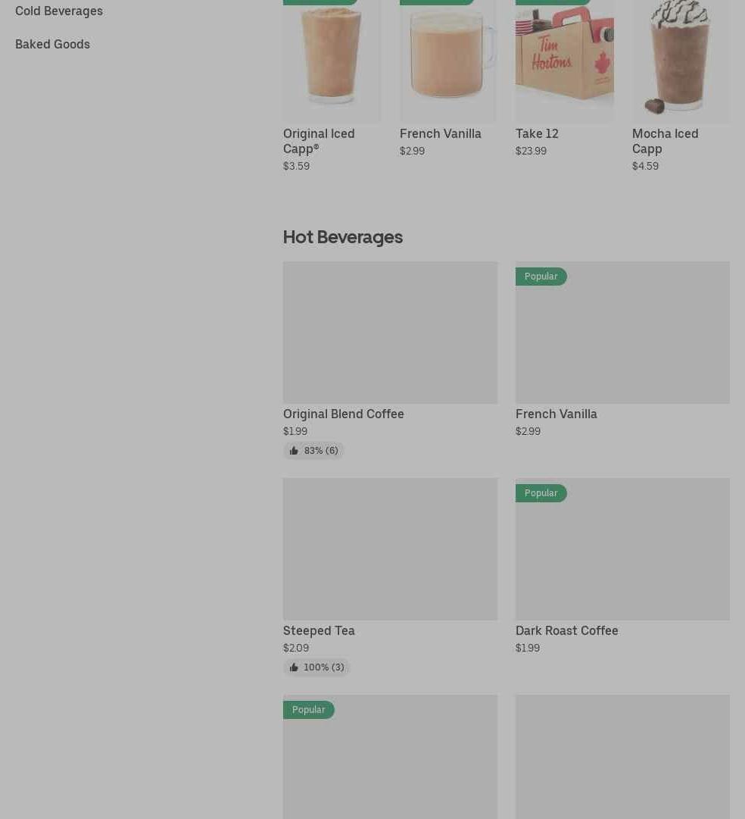Click the Steeped Tea item name

319,630
